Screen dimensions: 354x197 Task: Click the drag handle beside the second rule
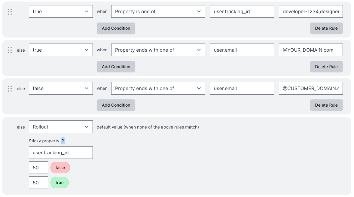click(x=10, y=50)
